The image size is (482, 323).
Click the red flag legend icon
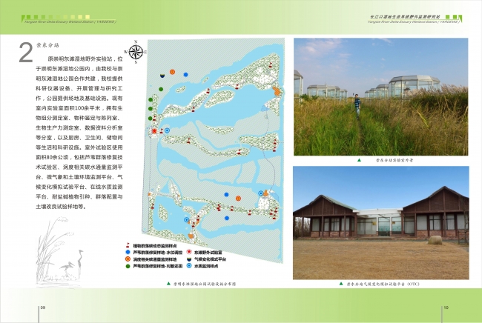point(128,244)
